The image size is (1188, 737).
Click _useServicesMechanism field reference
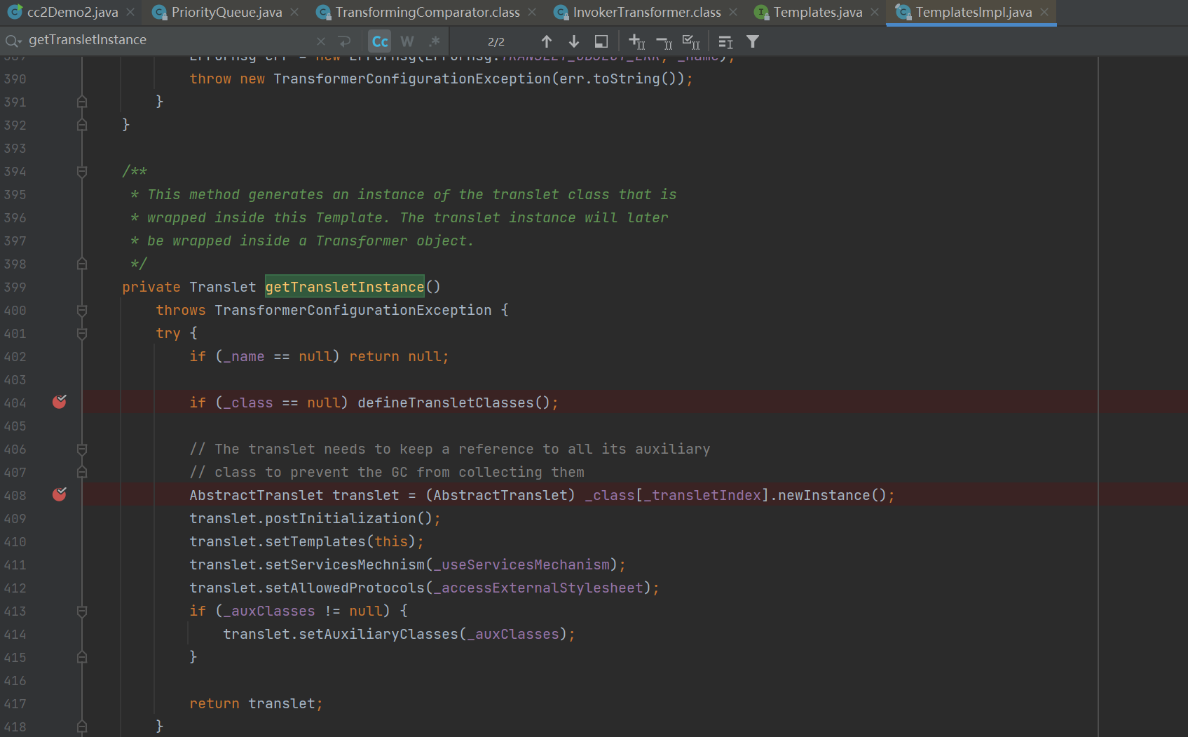click(521, 564)
